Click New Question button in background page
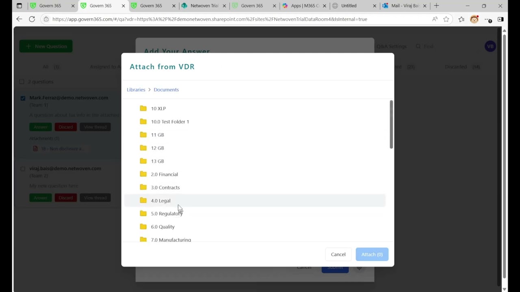Screen dimensions: 520x292 tap(46, 46)
